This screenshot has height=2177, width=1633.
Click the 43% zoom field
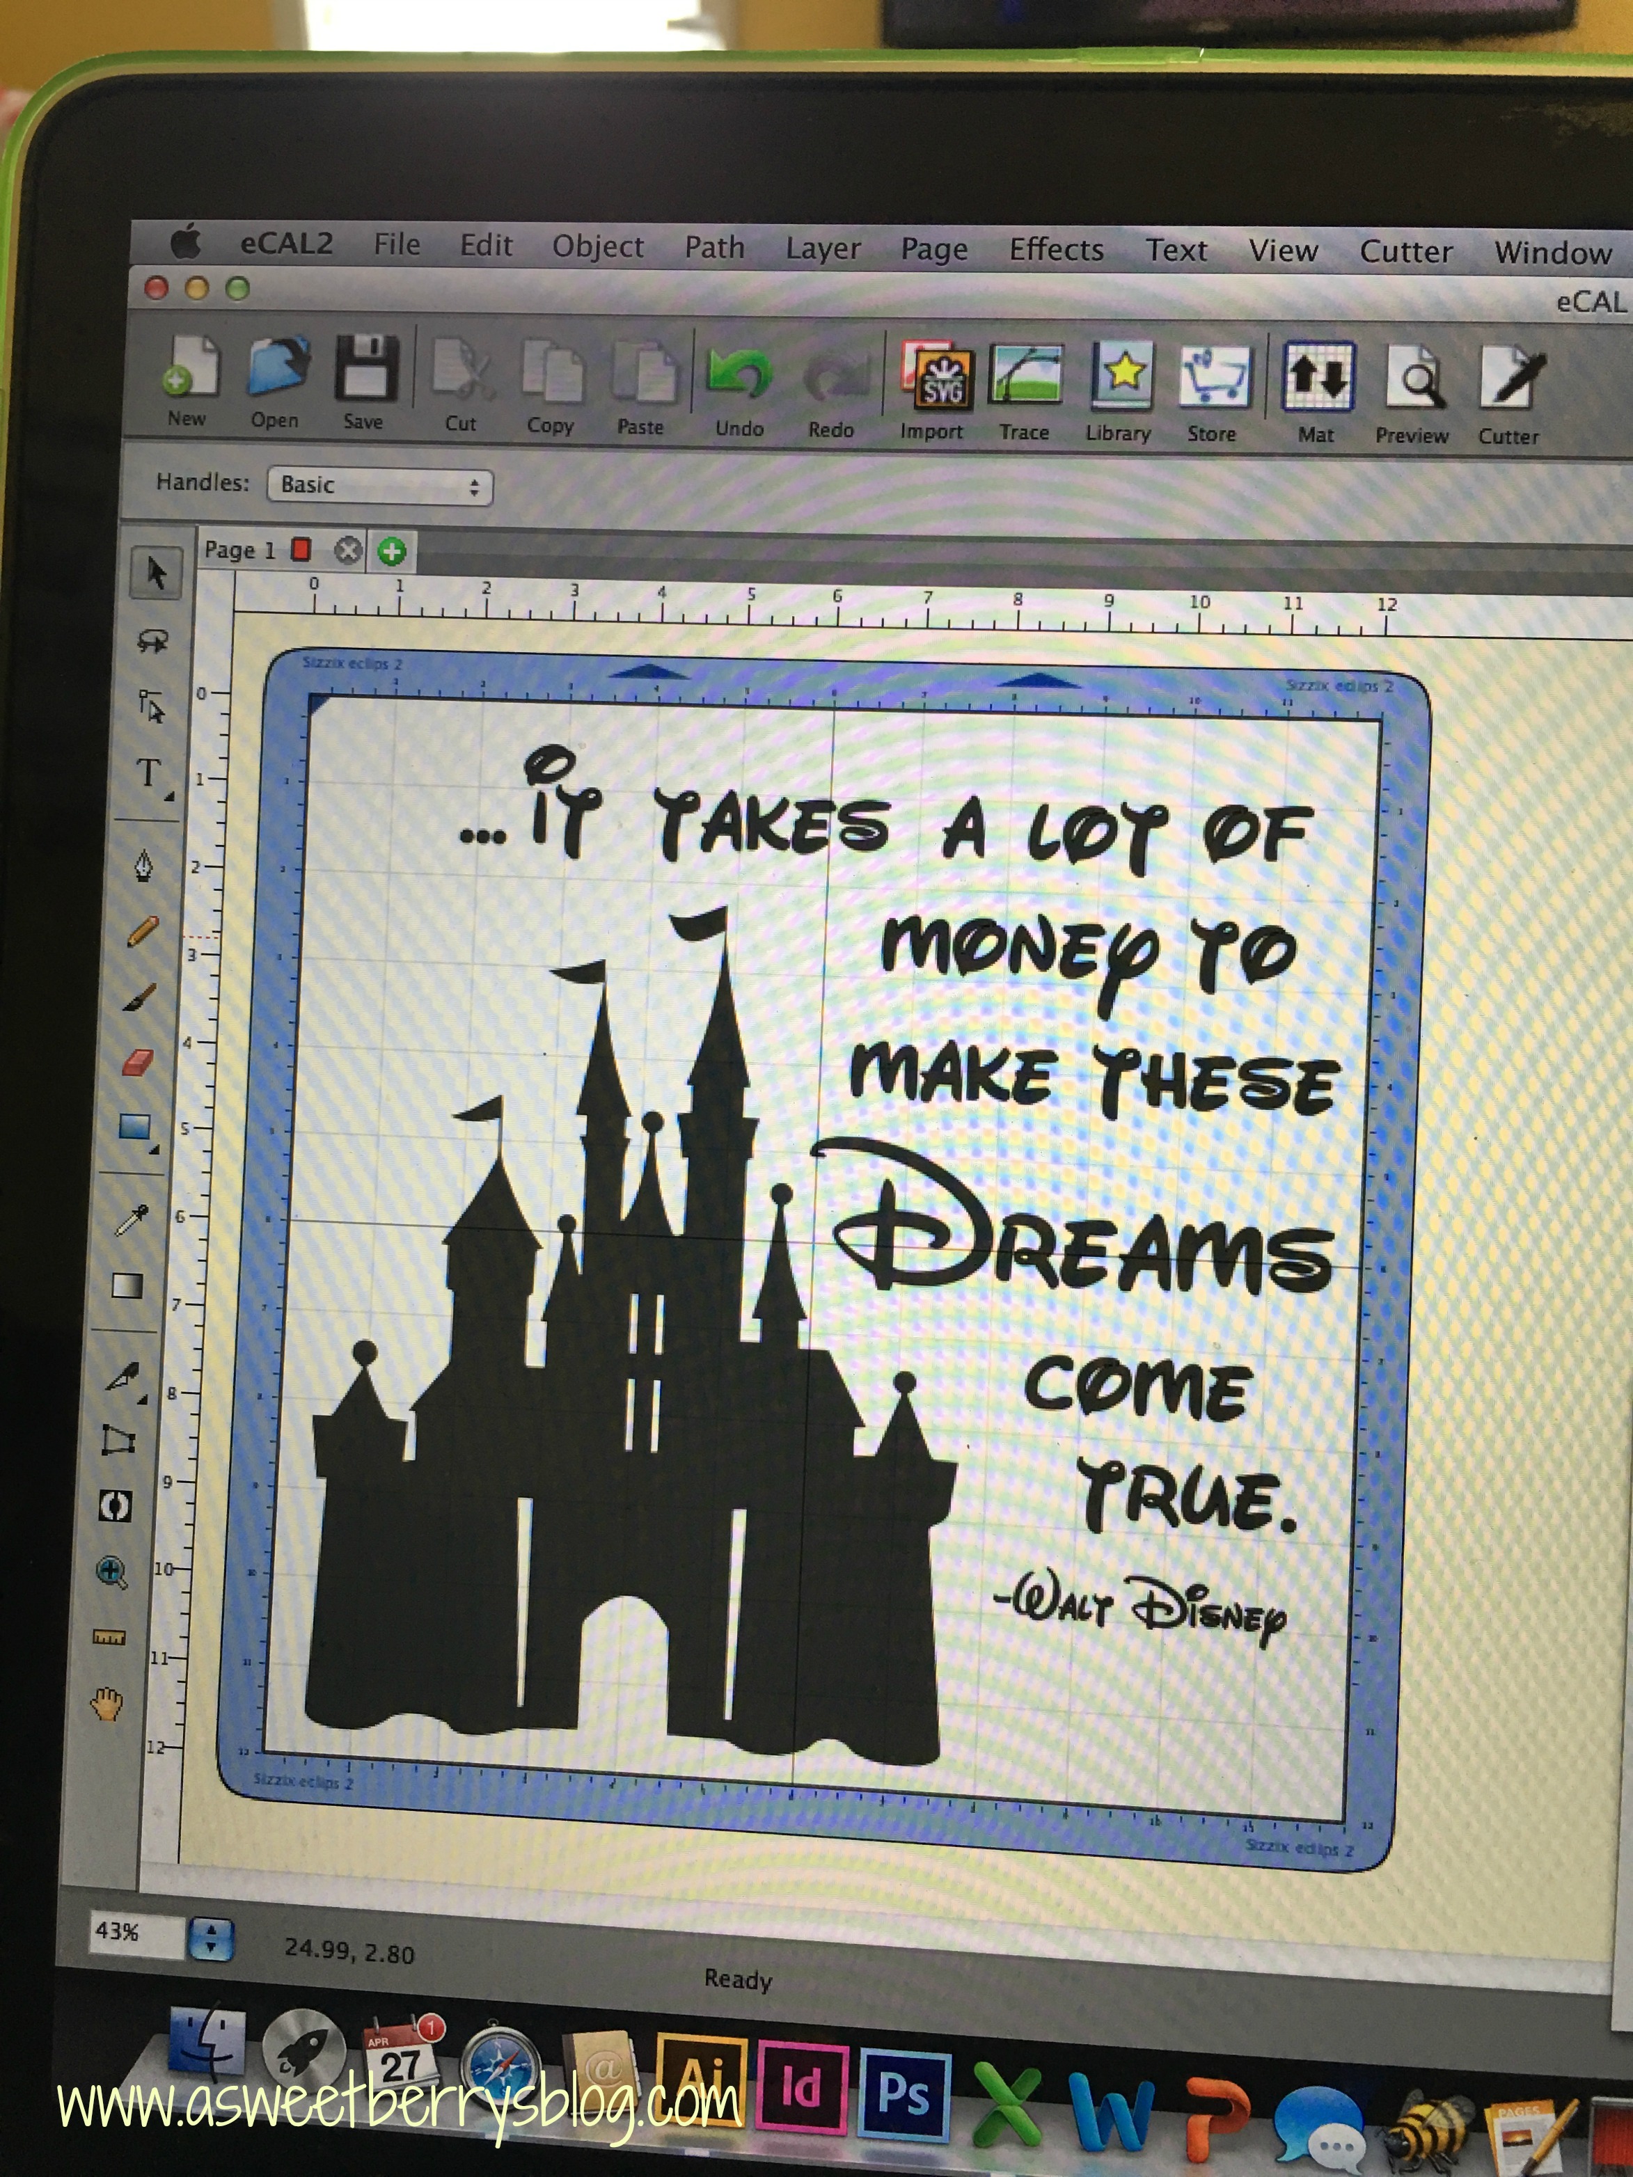point(136,1933)
